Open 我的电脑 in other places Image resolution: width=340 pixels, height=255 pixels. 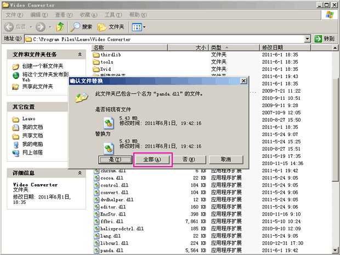pos(32,144)
